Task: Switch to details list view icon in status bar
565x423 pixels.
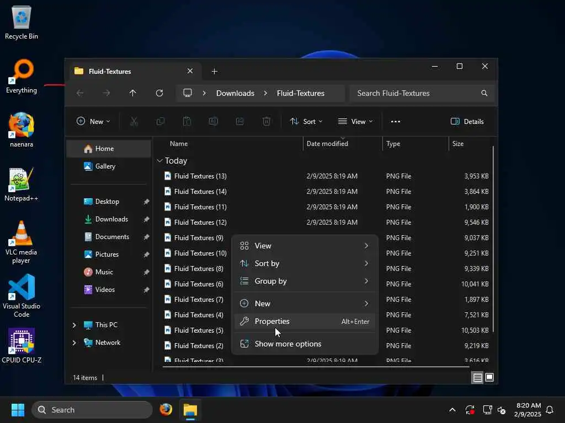Action: (477, 377)
